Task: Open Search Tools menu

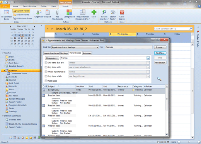Action: coord(113,15)
